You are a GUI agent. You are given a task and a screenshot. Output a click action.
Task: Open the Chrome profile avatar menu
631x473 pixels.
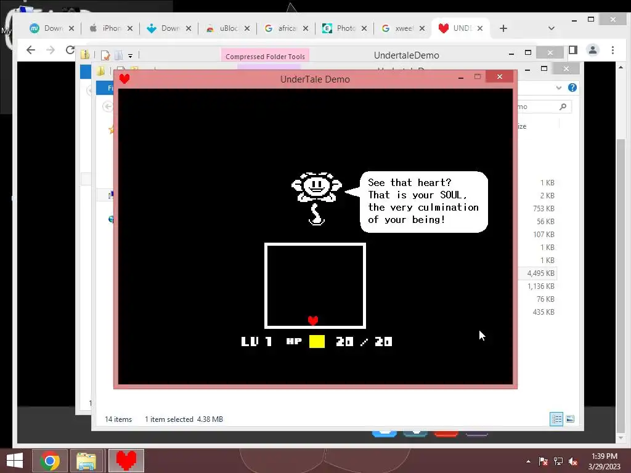point(592,50)
